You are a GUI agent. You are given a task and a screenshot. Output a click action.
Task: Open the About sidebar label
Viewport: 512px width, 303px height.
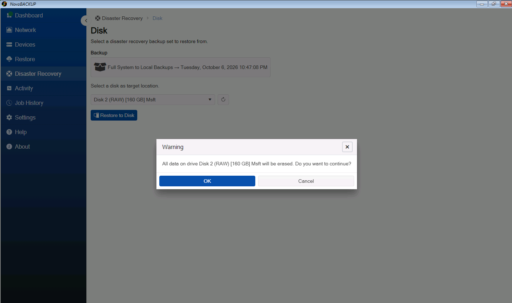22,147
